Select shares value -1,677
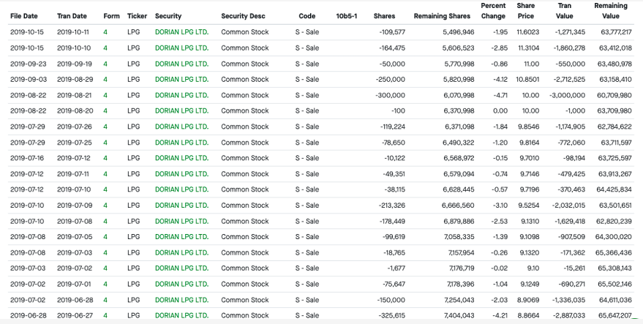643x324 pixels. click(396, 268)
